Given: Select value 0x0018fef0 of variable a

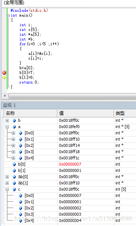Looking at the screenshot, I should click(x=69, y=127).
